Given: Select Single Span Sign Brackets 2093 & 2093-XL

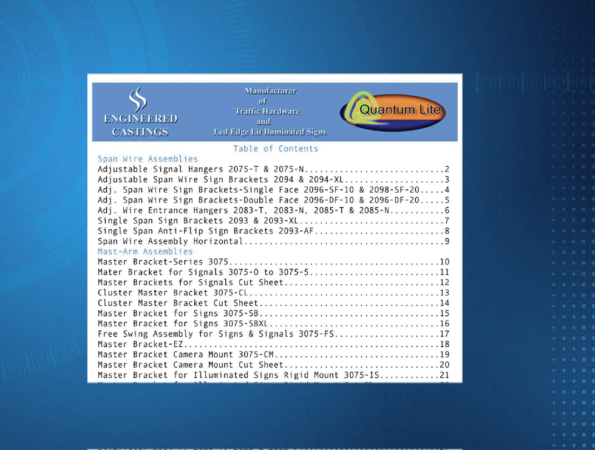Looking at the screenshot, I should click(x=274, y=221).
